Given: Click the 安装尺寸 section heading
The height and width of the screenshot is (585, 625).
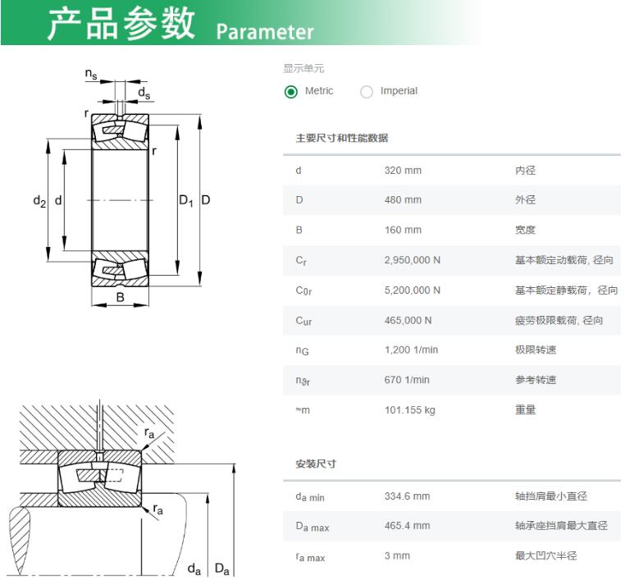Looking at the screenshot, I should (x=316, y=464).
